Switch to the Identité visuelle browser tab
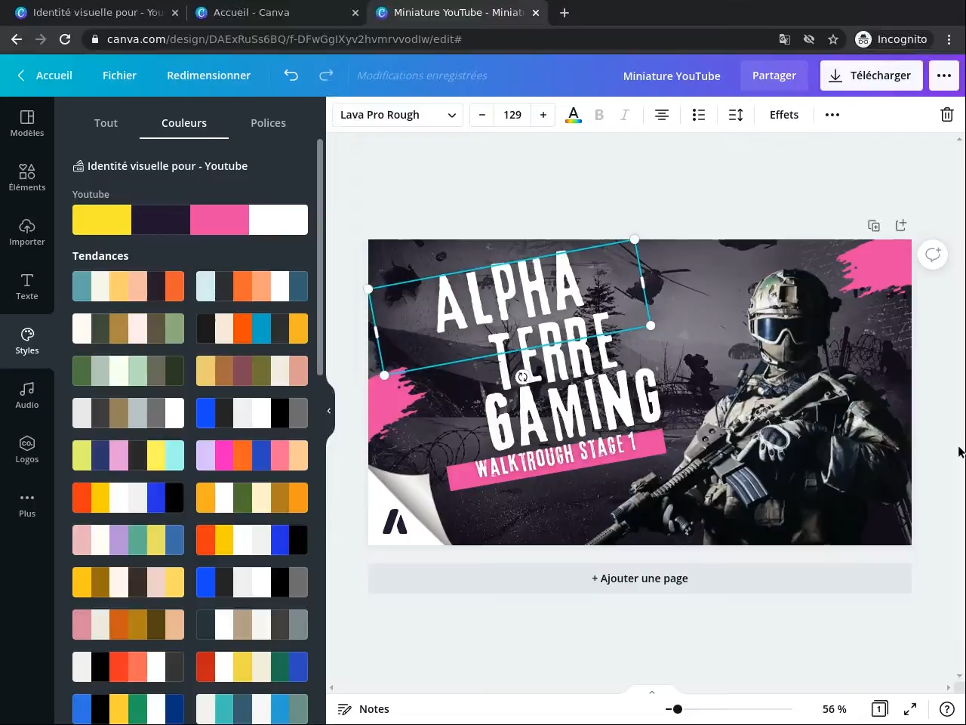966x725 pixels. click(x=98, y=12)
